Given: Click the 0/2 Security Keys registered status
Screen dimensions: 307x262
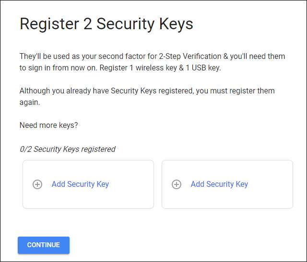Looking at the screenshot, I should (x=67, y=149).
